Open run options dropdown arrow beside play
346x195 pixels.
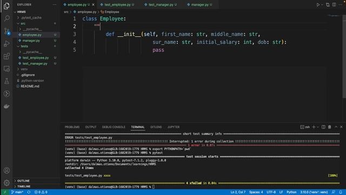point(322,5)
